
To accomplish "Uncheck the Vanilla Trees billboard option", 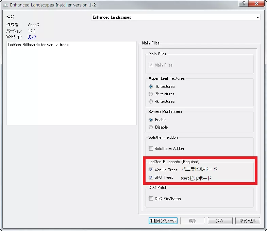I will pos(151,170).
